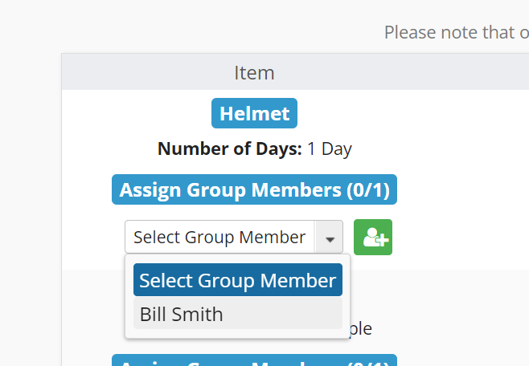This screenshot has height=366, width=529.
Task: Click the Item column header
Action: pos(254,72)
